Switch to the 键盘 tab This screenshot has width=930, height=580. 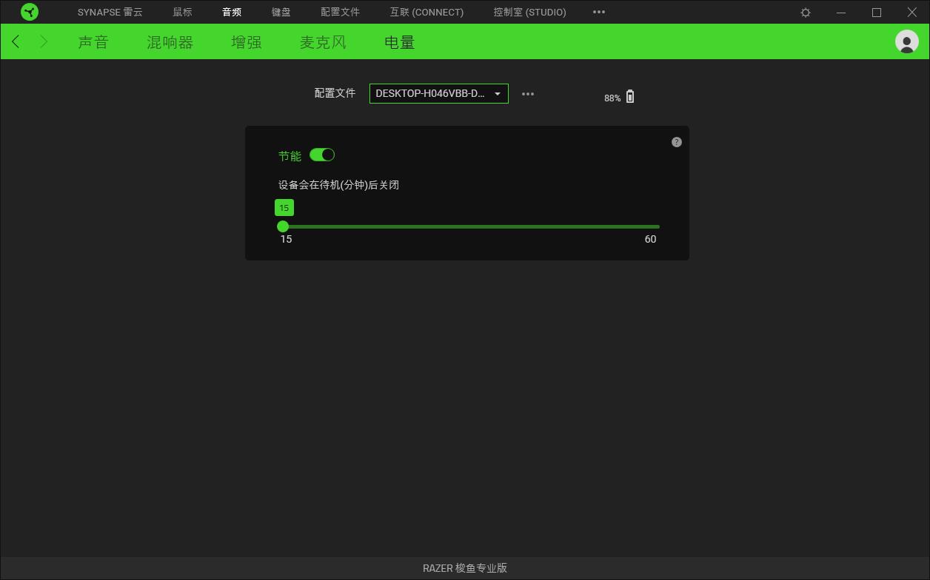(x=281, y=13)
